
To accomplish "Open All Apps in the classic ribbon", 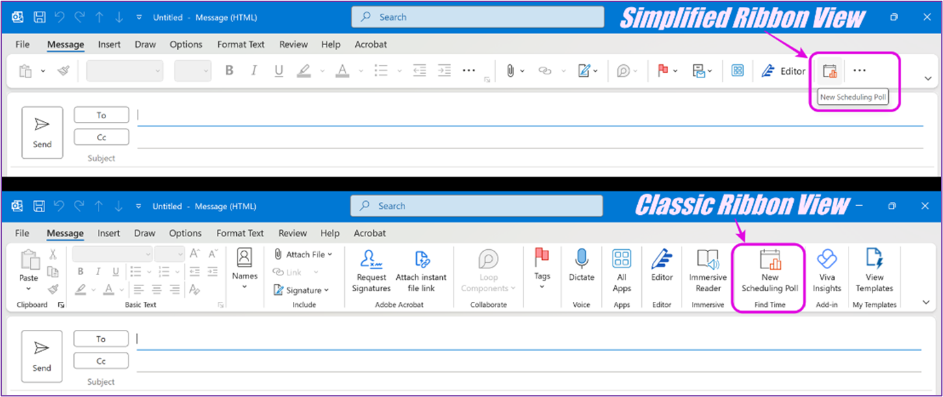I will pos(621,260).
